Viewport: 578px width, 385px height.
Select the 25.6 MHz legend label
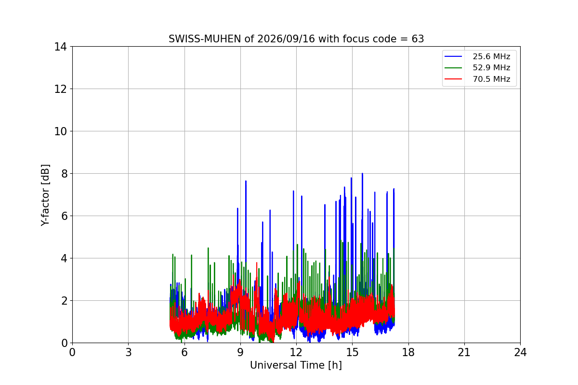(x=491, y=56)
